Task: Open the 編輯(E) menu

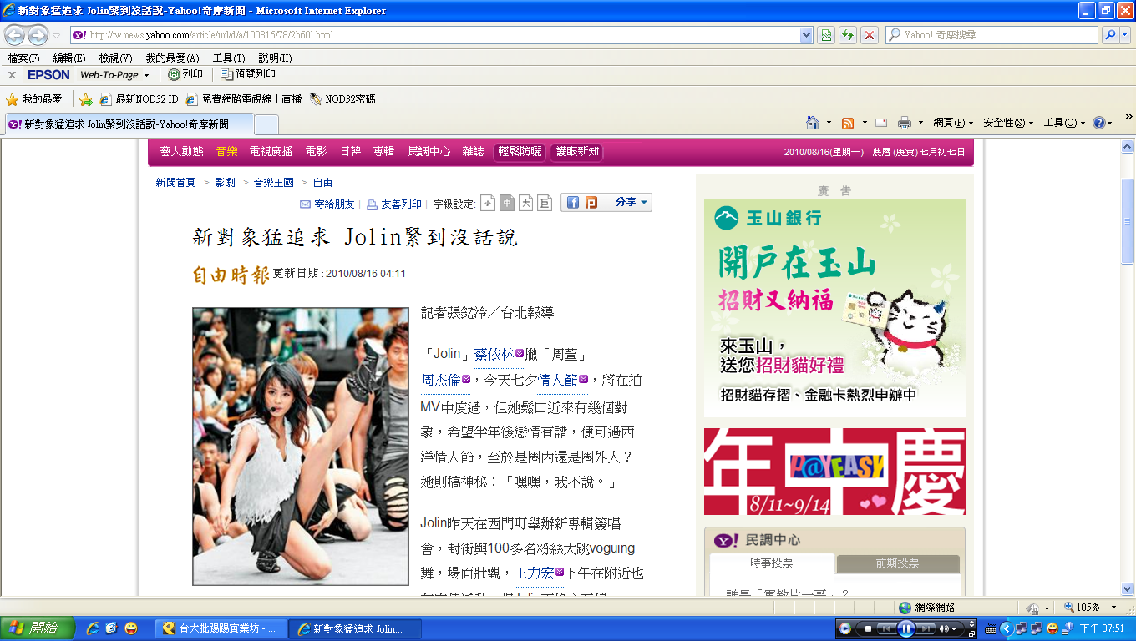Action: coord(69,58)
